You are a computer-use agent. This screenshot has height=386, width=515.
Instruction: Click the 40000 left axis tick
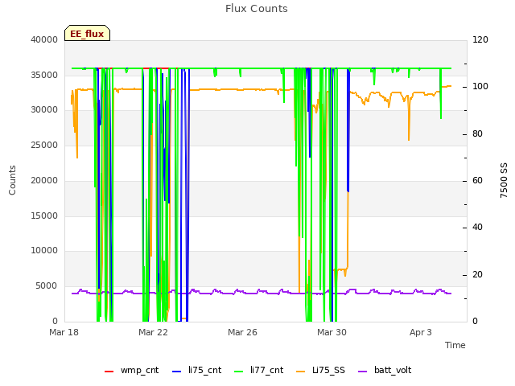[44, 39]
